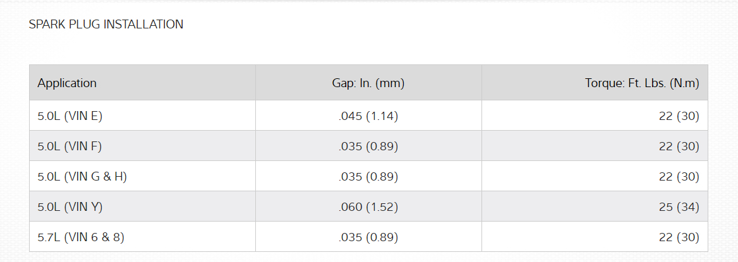
Task: Click torque value for VIN G & H row
Action: tap(679, 177)
